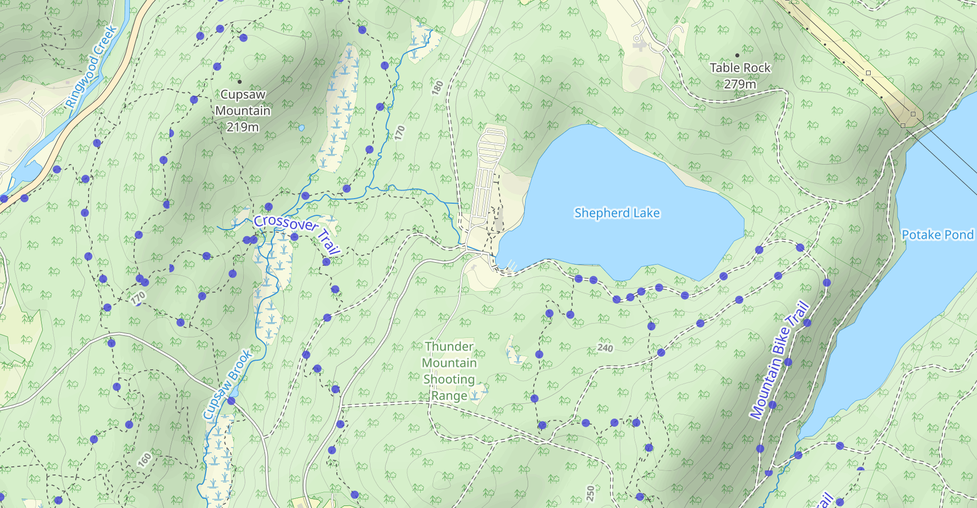The width and height of the screenshot is (977, 508).
Task: Select the Crossover Trail label
Action: (297, 234)
